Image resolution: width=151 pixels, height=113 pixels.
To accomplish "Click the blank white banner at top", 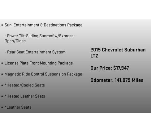I will pos(75,10).
